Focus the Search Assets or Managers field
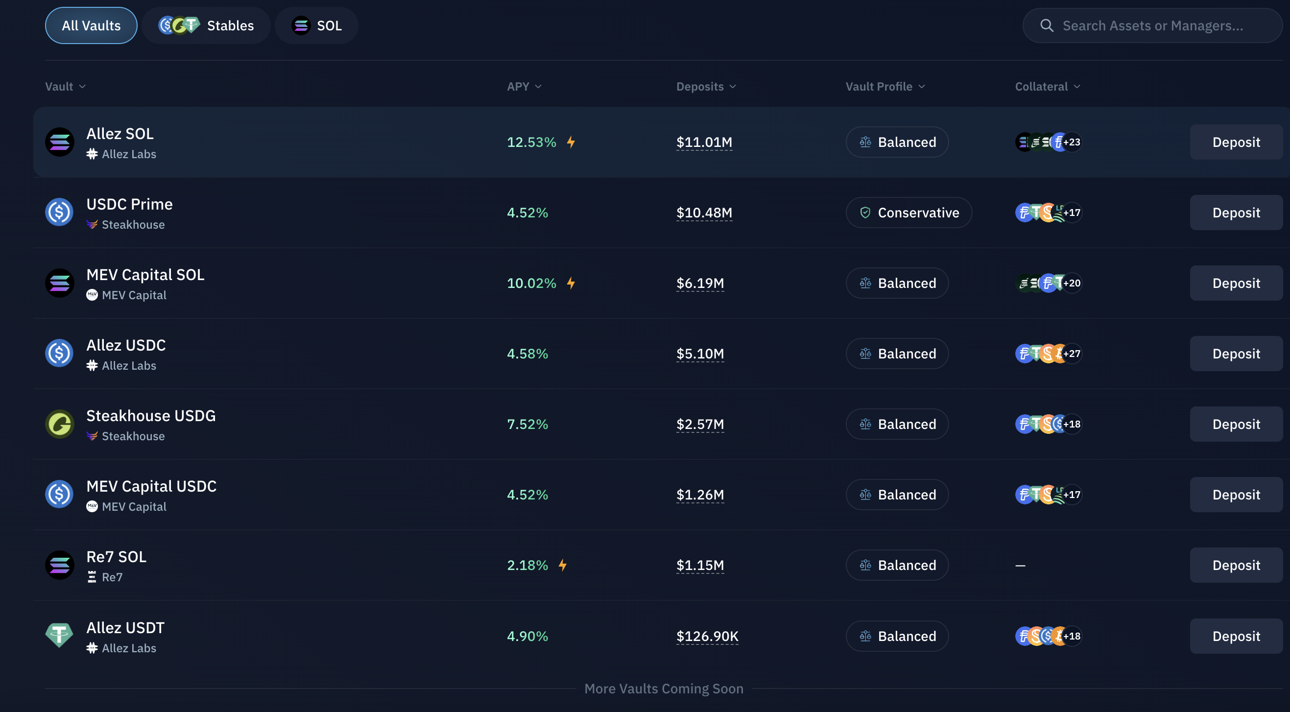 pos(1152,25)
